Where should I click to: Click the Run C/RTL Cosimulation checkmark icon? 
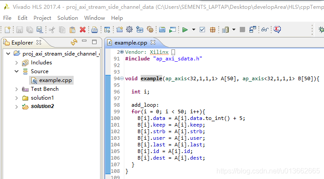tap(202, 30)
